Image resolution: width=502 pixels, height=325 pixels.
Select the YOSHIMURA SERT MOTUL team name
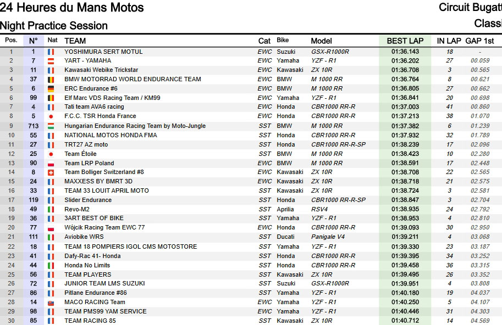click(103, 52)
